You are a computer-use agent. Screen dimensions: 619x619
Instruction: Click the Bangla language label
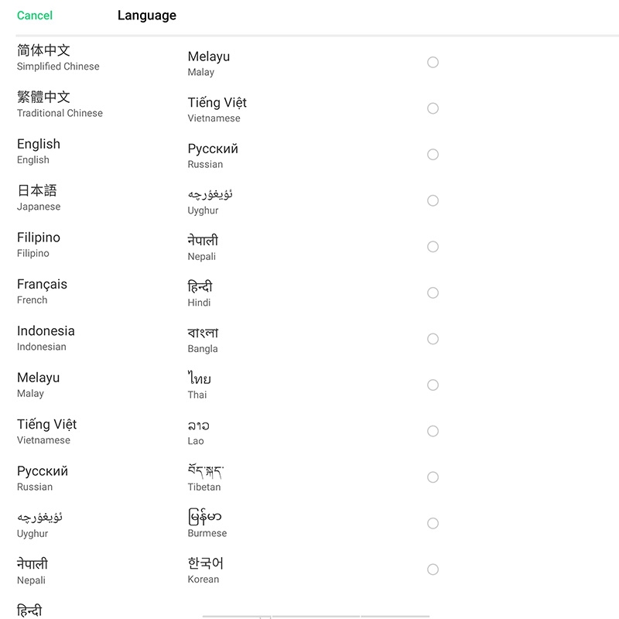tap(203, 340)
